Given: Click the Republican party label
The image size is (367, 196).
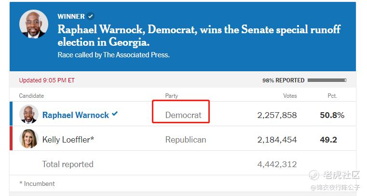Looking at the screenshot, I should point(186,140).
